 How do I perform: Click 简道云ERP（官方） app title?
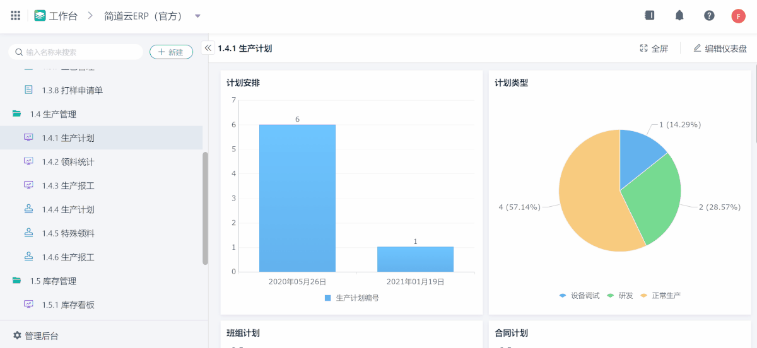point(143,16)
